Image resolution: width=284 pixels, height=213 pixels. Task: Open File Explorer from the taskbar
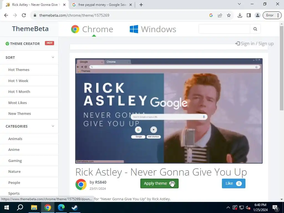click(34, 207)
